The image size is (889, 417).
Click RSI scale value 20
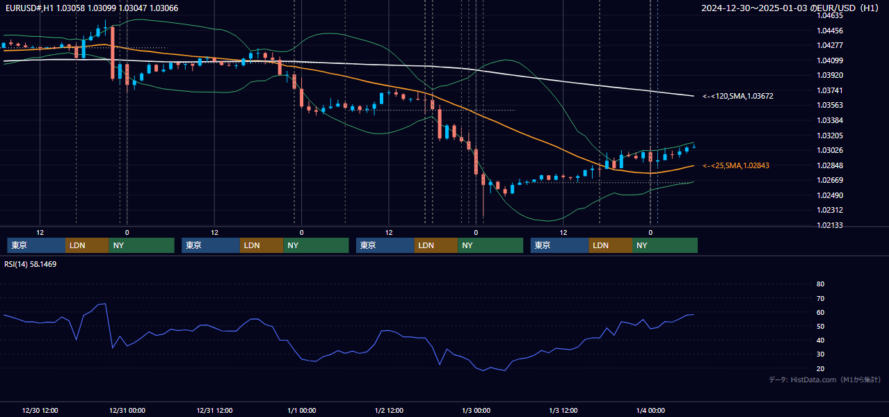(820, 368)
